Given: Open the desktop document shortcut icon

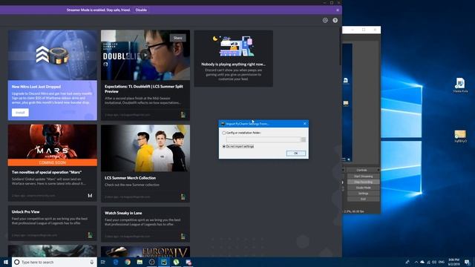Looking at the screenshot, I should point(460,85).
